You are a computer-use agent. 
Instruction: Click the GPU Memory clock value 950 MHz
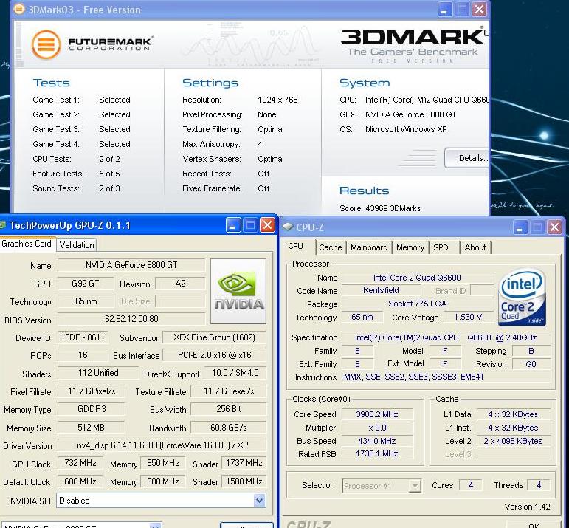tap(163, 463)
